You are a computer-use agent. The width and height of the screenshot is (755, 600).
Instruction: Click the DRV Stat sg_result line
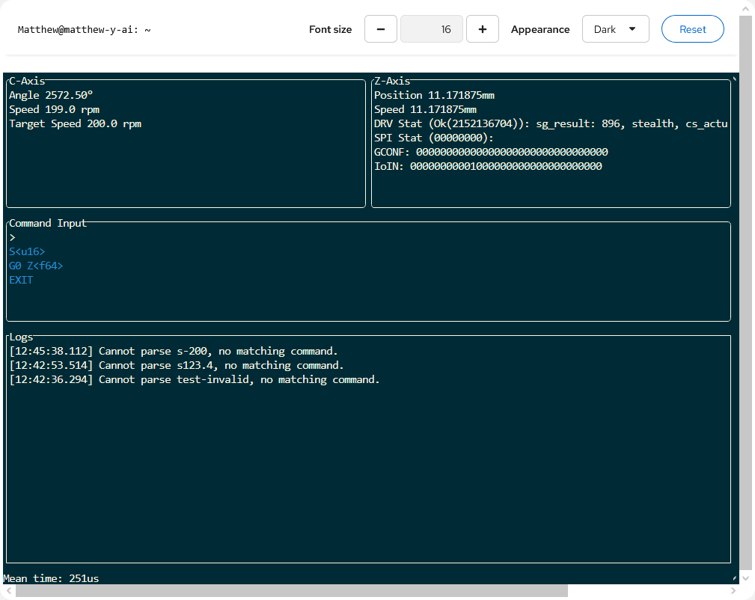(551, 123)
